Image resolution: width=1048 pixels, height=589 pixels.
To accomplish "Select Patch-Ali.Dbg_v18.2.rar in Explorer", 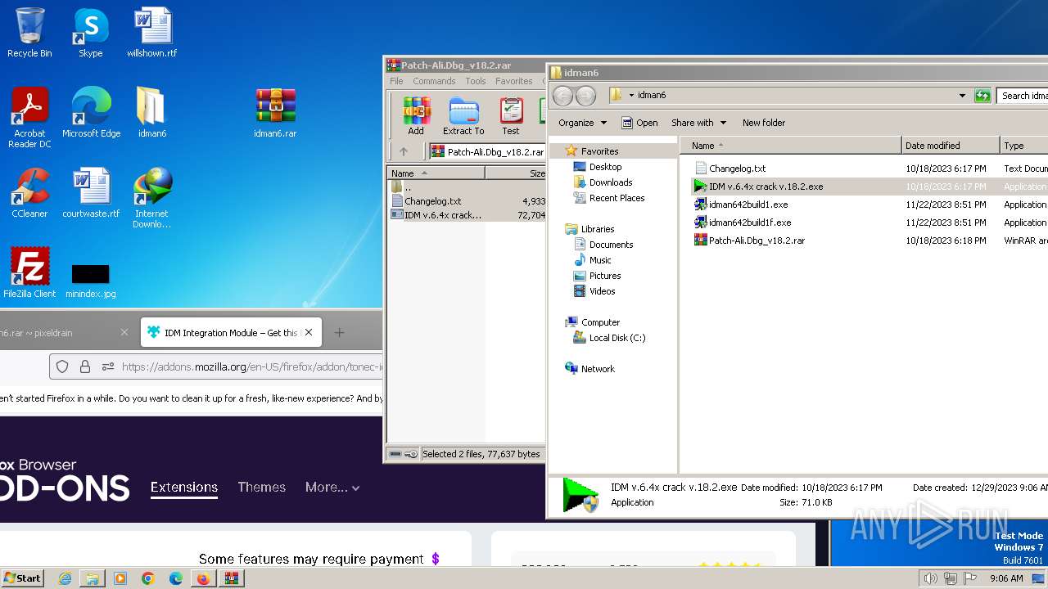I will pyautogui.click(x=757, y=241).
